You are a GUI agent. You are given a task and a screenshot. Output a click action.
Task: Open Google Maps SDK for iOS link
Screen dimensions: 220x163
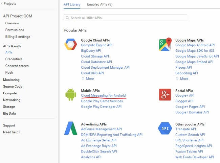click(195, 51)
